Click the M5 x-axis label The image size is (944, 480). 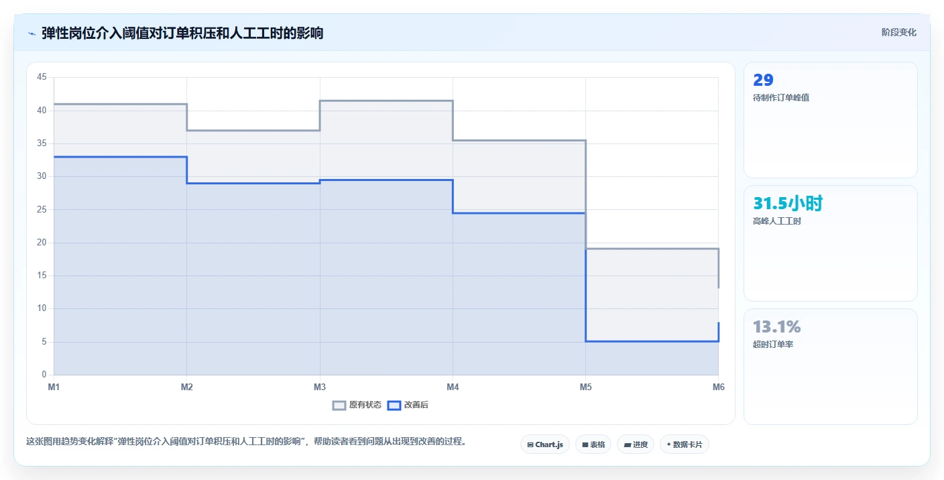point(585,387)
